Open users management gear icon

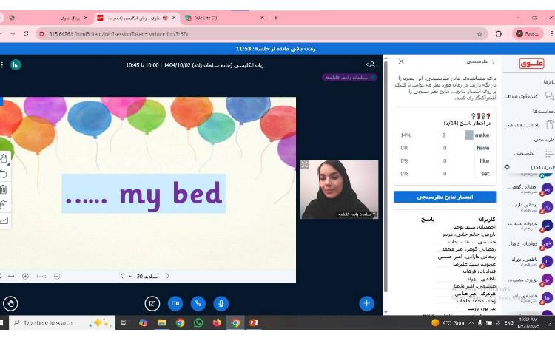coord(507,167)
